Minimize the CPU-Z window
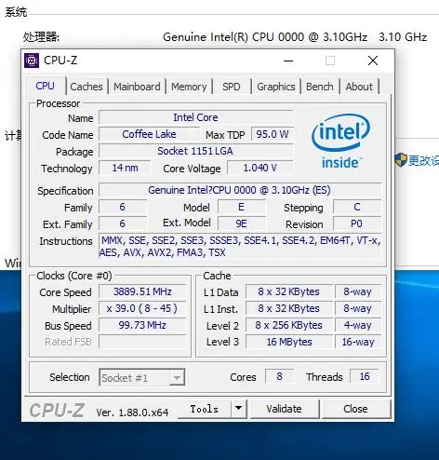Viewport: 439px width, 460px height. pos(288,61)
